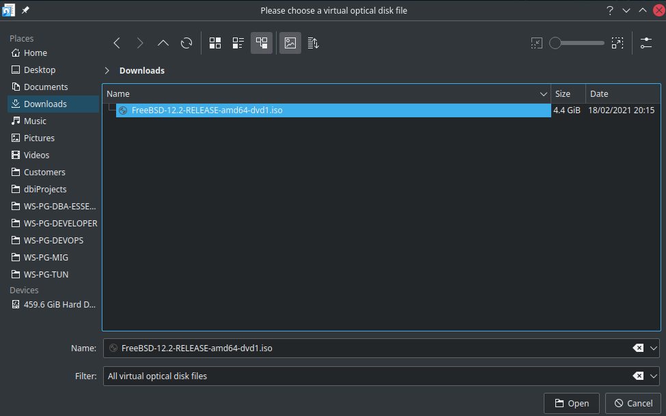Click the Downloads breadcrumb
Screen dimensions: 666x416
tap(142, 70)
